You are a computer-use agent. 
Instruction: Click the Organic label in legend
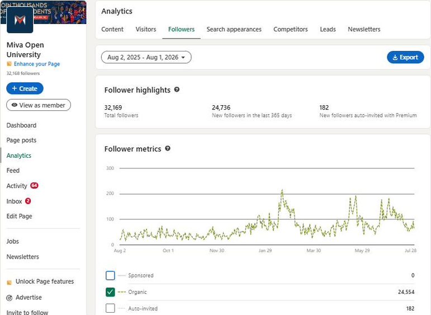pos(138,292)
